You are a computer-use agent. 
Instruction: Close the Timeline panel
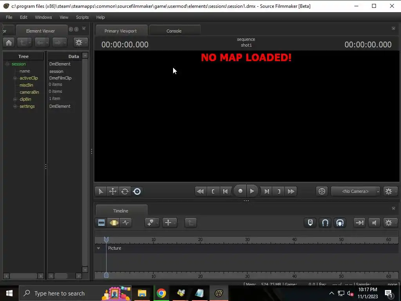(394, 209)
